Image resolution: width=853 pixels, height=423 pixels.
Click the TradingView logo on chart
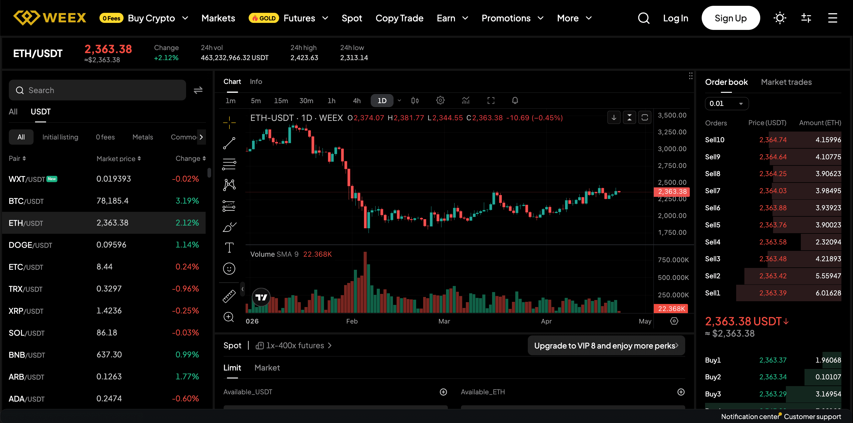click(x=261, y=297)
